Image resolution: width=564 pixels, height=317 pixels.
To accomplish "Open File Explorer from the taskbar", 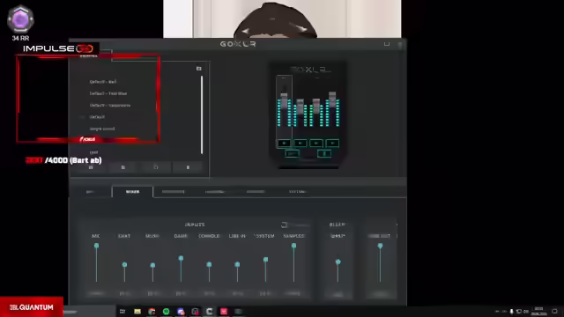I will [x=137, y=311].
